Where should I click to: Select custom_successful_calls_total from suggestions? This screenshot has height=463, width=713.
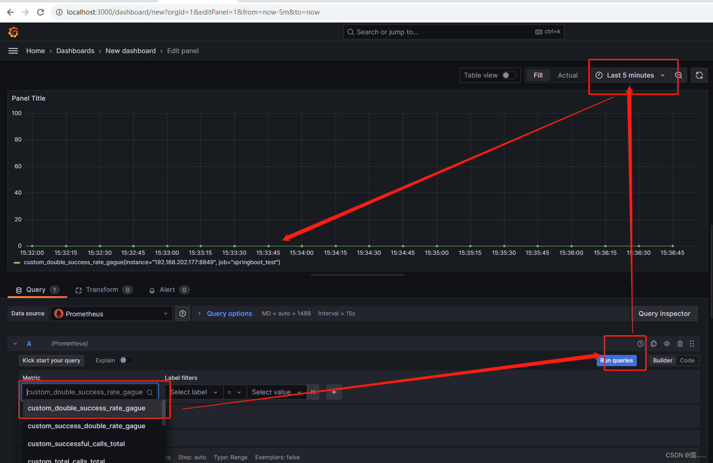(76, 443)
